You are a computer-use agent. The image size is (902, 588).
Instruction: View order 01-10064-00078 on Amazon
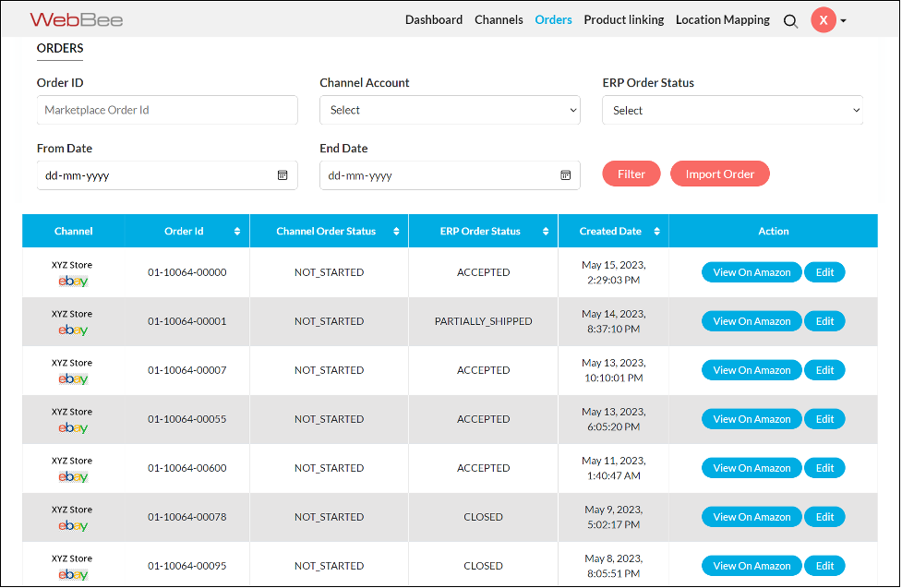coord(752,517)
